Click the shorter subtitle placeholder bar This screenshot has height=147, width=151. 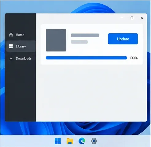pos(79,42)
